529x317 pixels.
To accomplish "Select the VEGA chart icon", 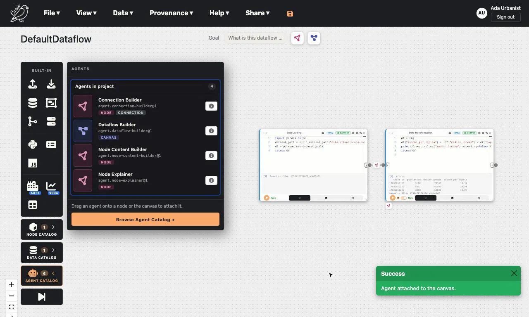I will point(51,187).
